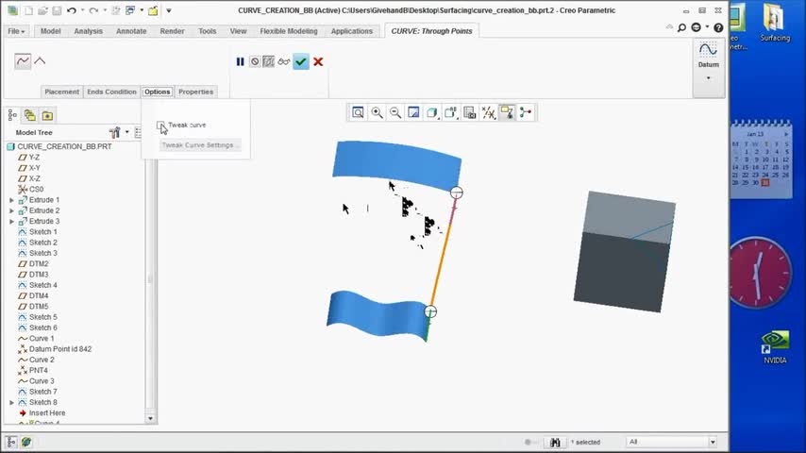
Task: Click the windows switch icon
Action: pos(130,10)
